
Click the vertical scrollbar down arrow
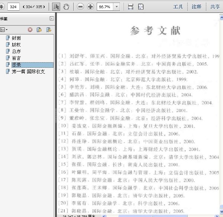tap(222, 211)
